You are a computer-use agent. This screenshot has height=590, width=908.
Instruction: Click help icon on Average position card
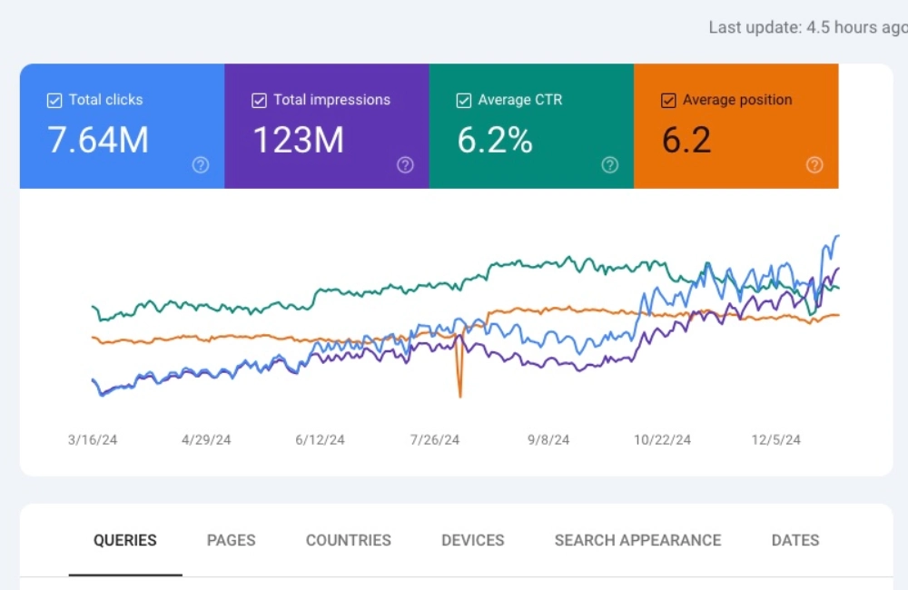pos(814,165)
